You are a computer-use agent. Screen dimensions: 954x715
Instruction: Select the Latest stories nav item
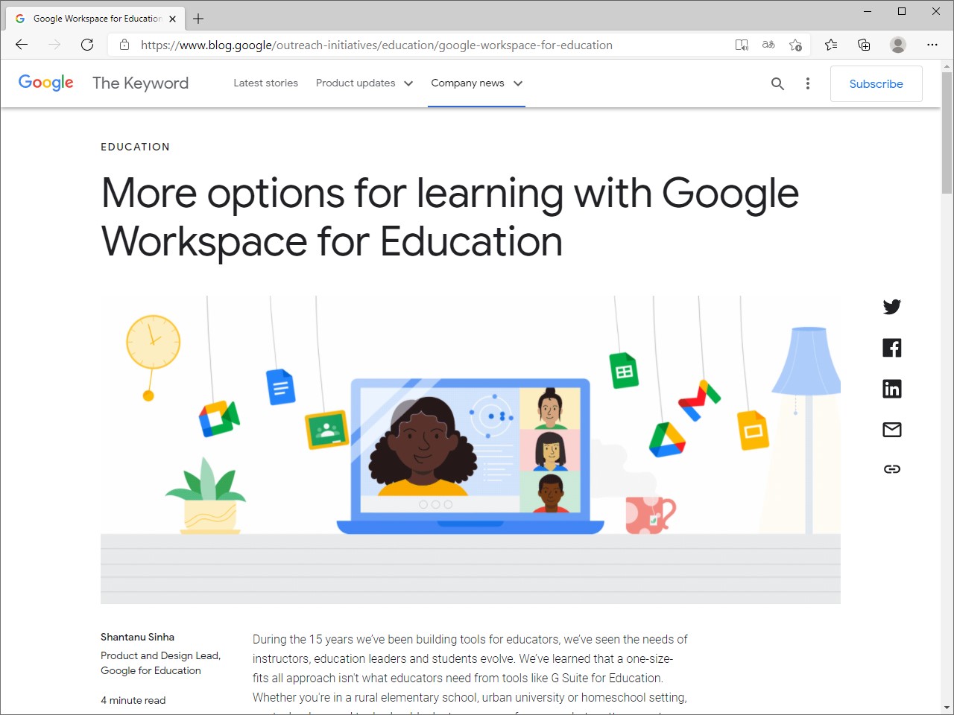tap(265, 83)
